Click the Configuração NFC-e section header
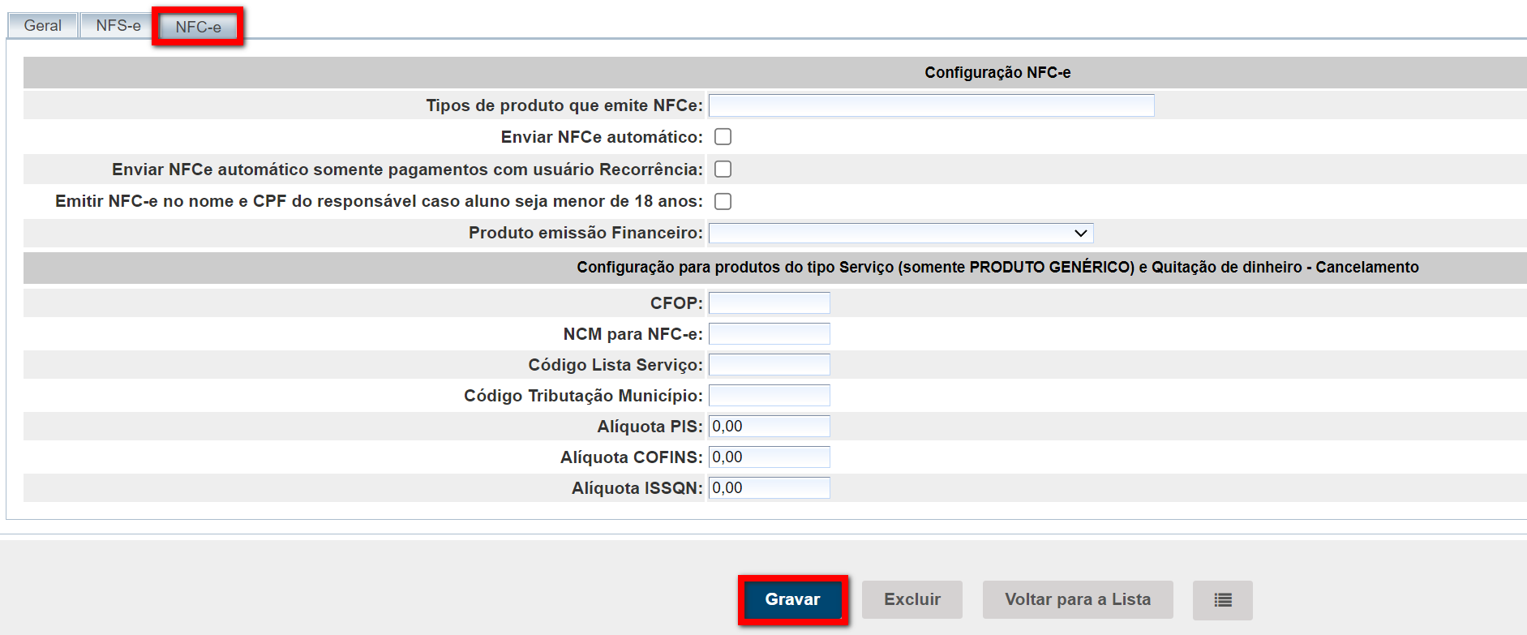Screen dimensions: 1527x635 pos(997,73)
